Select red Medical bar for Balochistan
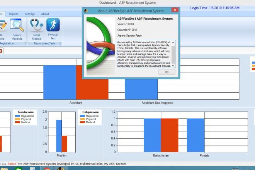255x170 pixels. [170, 135]
